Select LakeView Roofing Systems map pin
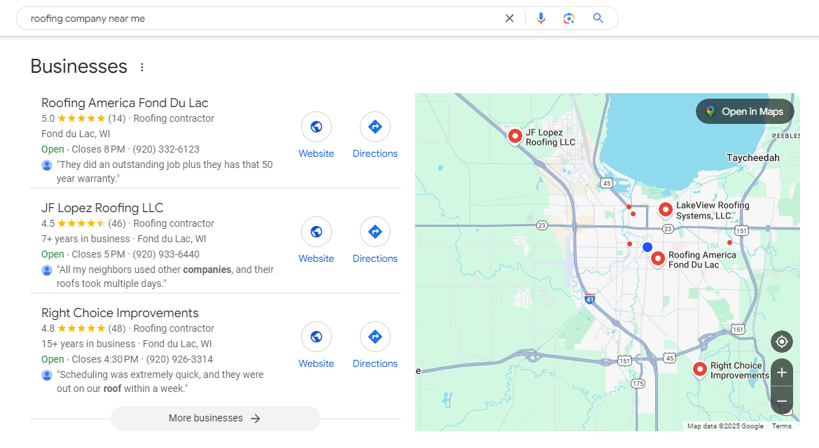 666,210
